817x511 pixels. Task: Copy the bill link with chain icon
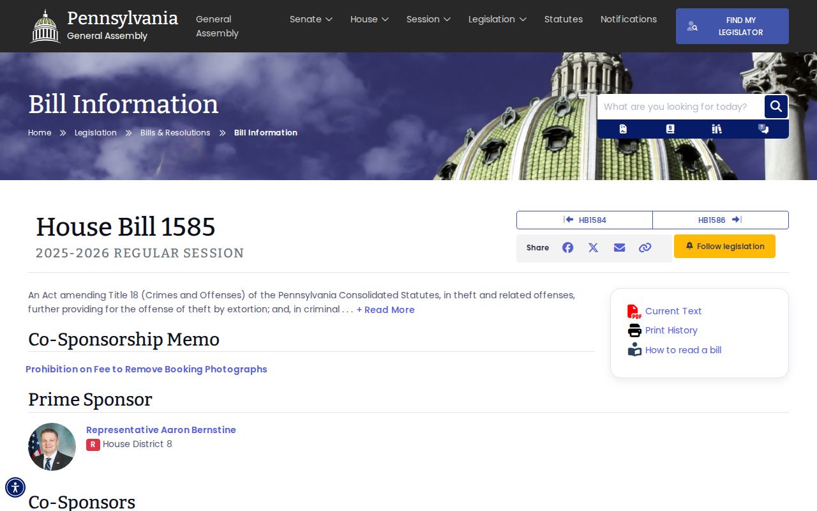click(x=645, y=248)
